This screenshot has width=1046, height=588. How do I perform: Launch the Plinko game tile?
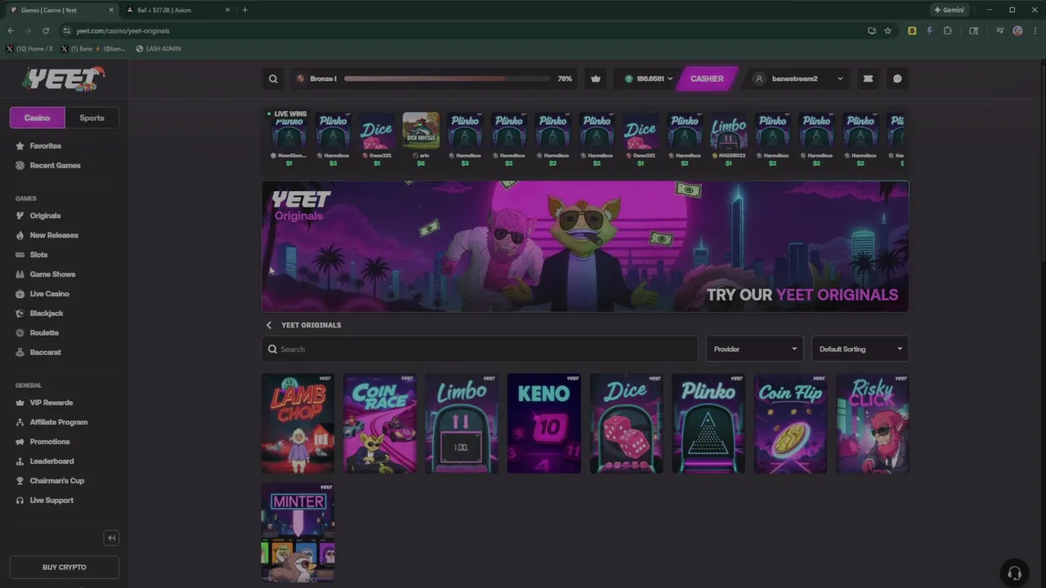point(709,424)
